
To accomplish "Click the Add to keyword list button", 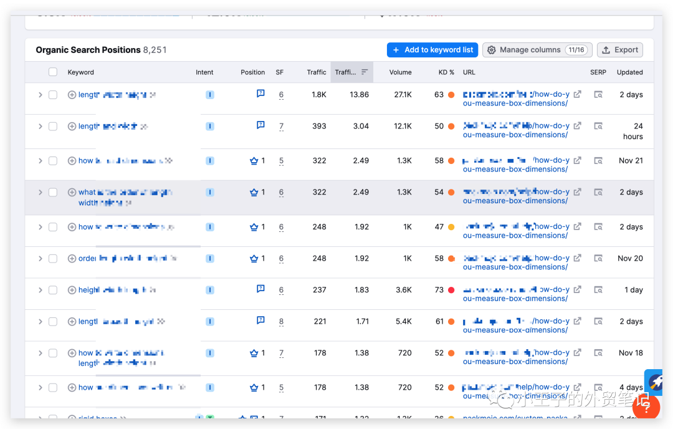I will [x=432, y=50].
